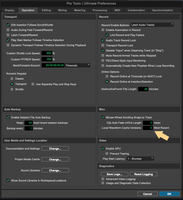The height and width of the screenshot is (200, 183).
Task: Click Local Waveform Cache Versions field
Action: 148,128
